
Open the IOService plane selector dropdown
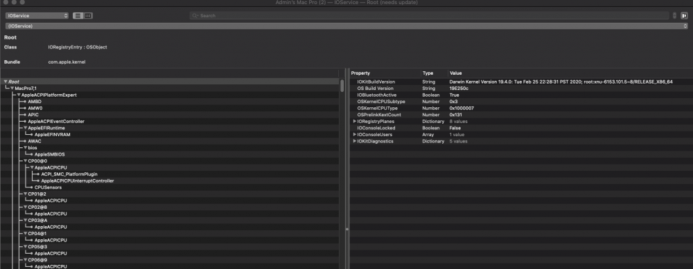coord(37,15)
